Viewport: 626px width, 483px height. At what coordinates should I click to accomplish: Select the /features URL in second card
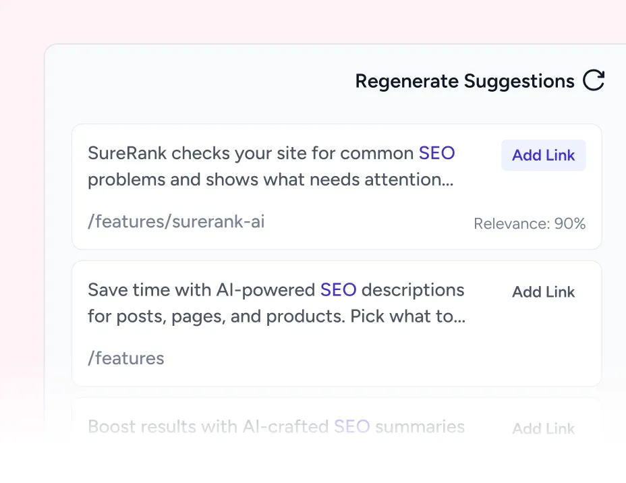click(x=125, y=358)
